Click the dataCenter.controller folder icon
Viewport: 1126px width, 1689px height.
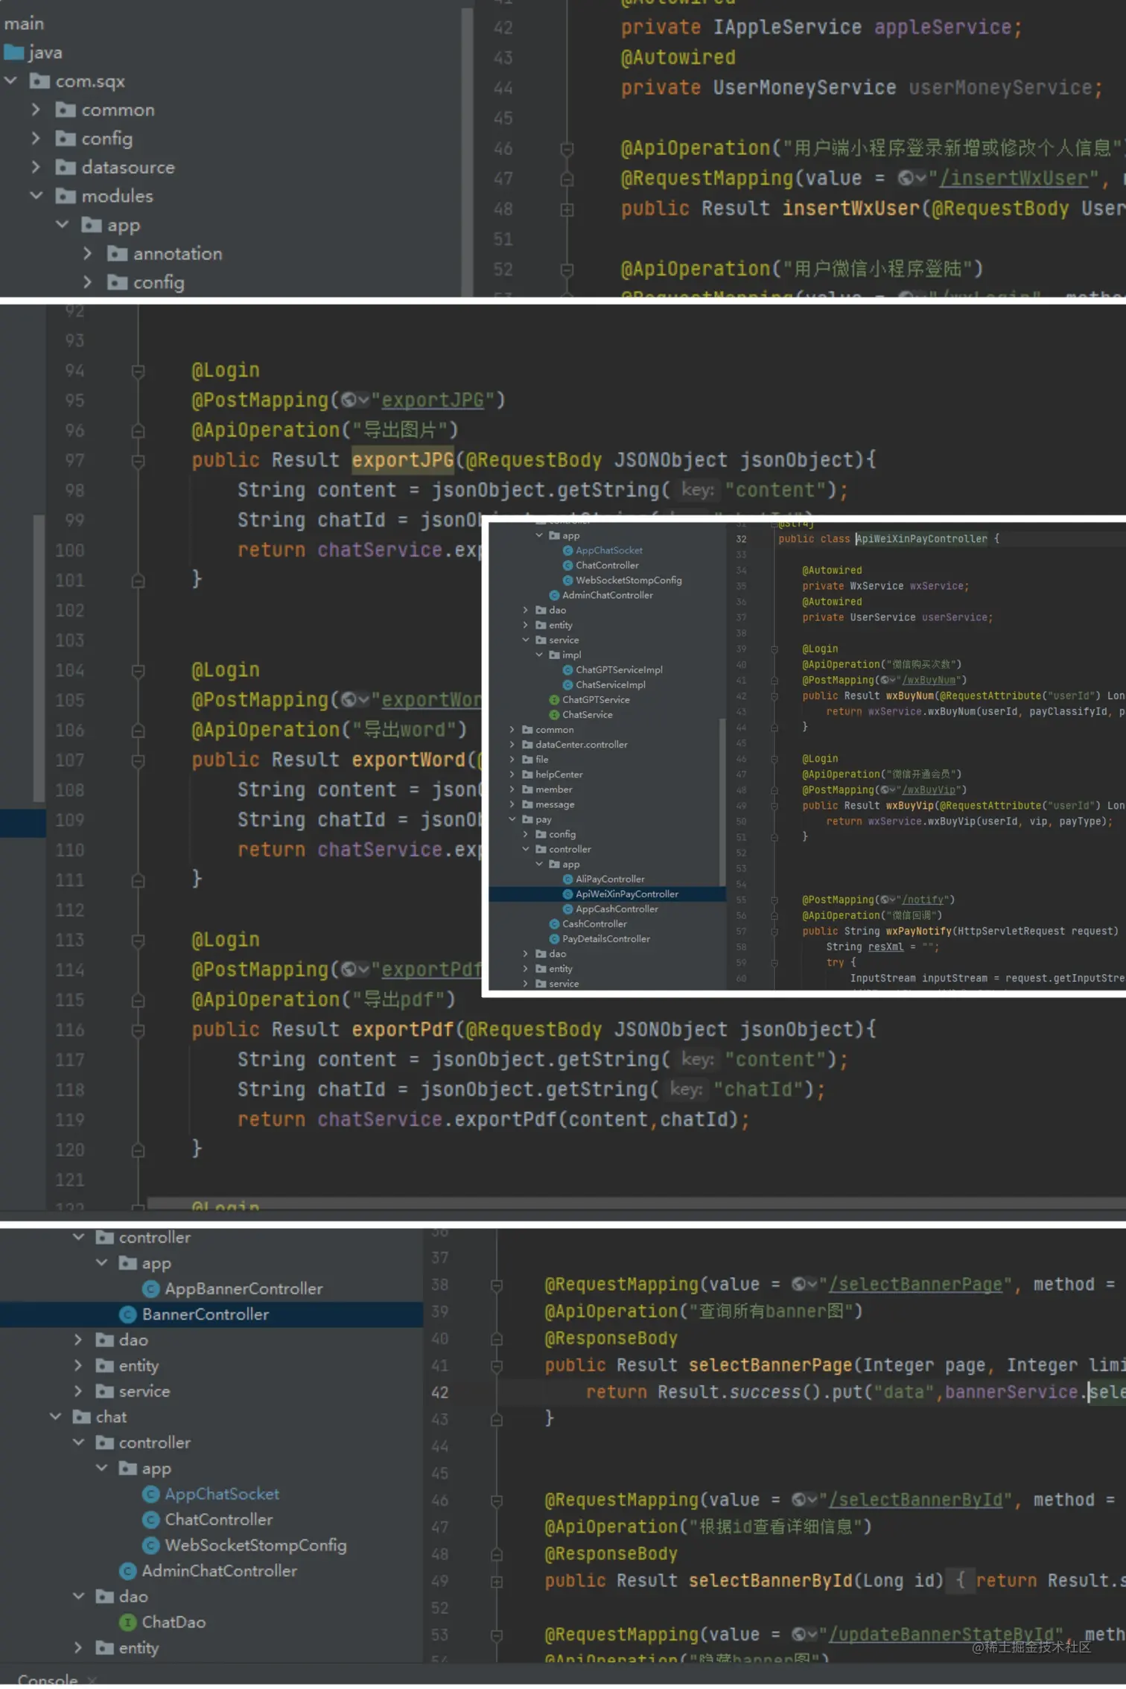click(x=527, y=745)
